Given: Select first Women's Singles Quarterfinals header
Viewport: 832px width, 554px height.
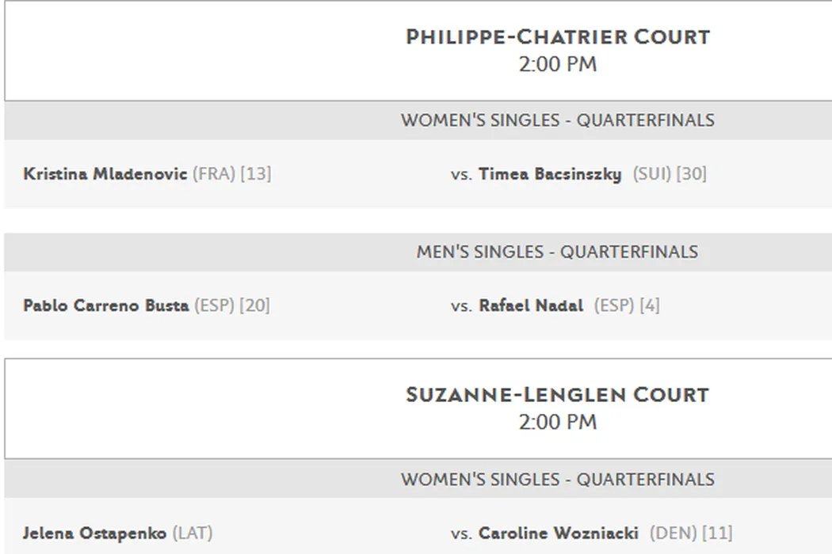Looking at the screenshot, I should tap(557, 121).
